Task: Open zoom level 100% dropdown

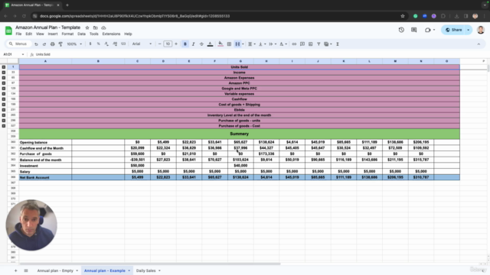Action: pos(74,44)
